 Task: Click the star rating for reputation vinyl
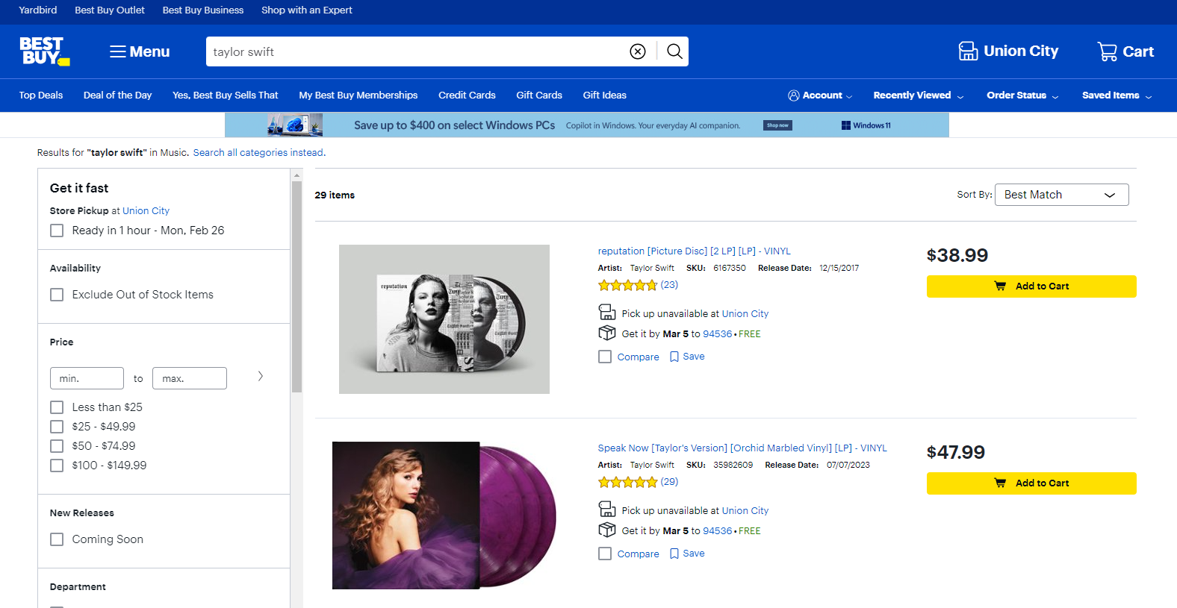[x=627, y=285]
